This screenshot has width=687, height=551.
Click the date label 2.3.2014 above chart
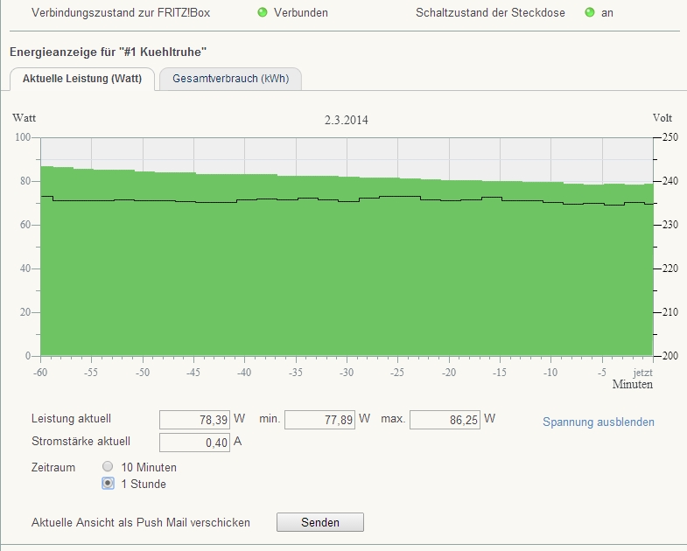346,121
